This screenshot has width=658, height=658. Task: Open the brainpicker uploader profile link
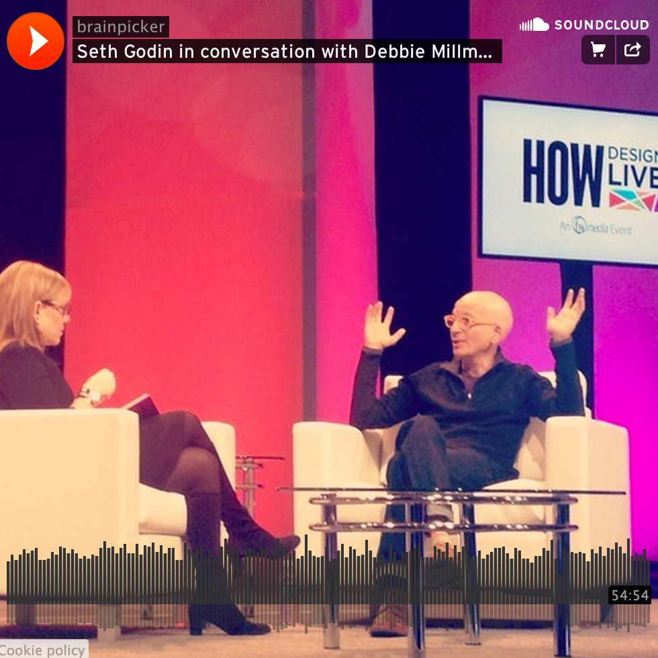point(120,27)
